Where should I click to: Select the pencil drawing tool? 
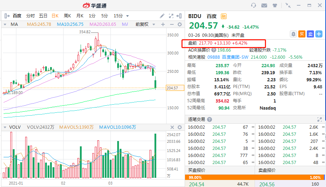click(162, 16)
